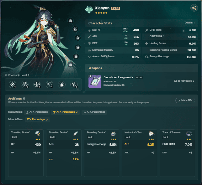The width and height of the screenshot is (202, 185).
Task: Click the Artifacts info icon
Action: (x=24, y=99)
